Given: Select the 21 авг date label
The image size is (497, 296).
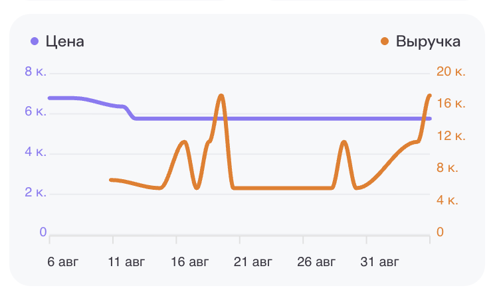Looking at the screenshot, I should click(253, 261).
